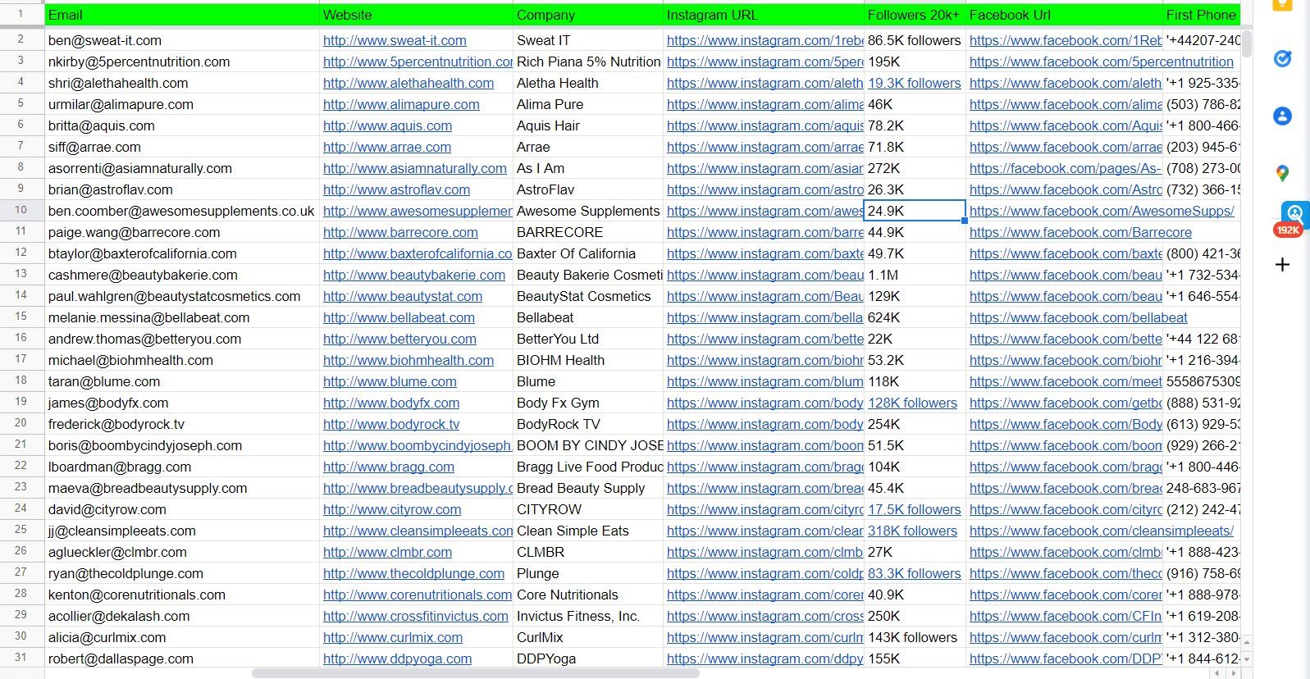Image resolution: width=1310 pixels, height=679 pixels.
Task: Click the horizontal scrollbar thumb
Action: (x=476, y=673)
